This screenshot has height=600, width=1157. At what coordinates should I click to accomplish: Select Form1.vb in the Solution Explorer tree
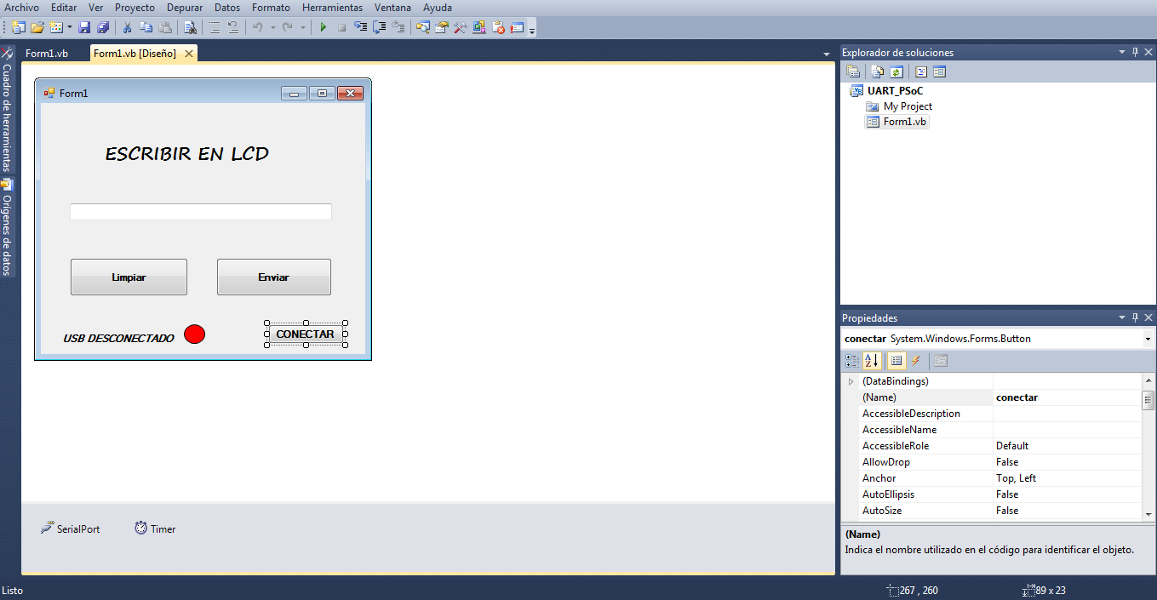click(906, 121)
